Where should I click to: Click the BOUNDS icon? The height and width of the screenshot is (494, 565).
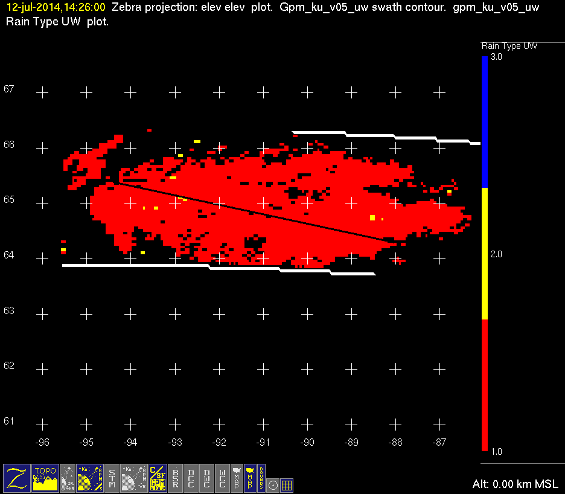(261, 478)
